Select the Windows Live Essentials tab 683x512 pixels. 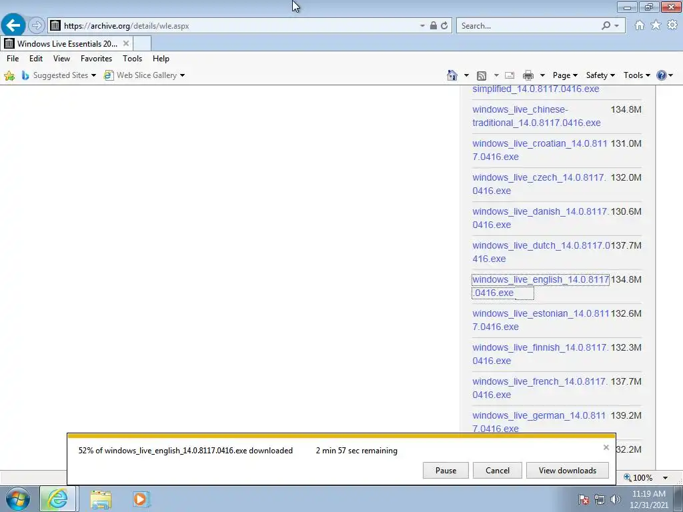[67, 43]
